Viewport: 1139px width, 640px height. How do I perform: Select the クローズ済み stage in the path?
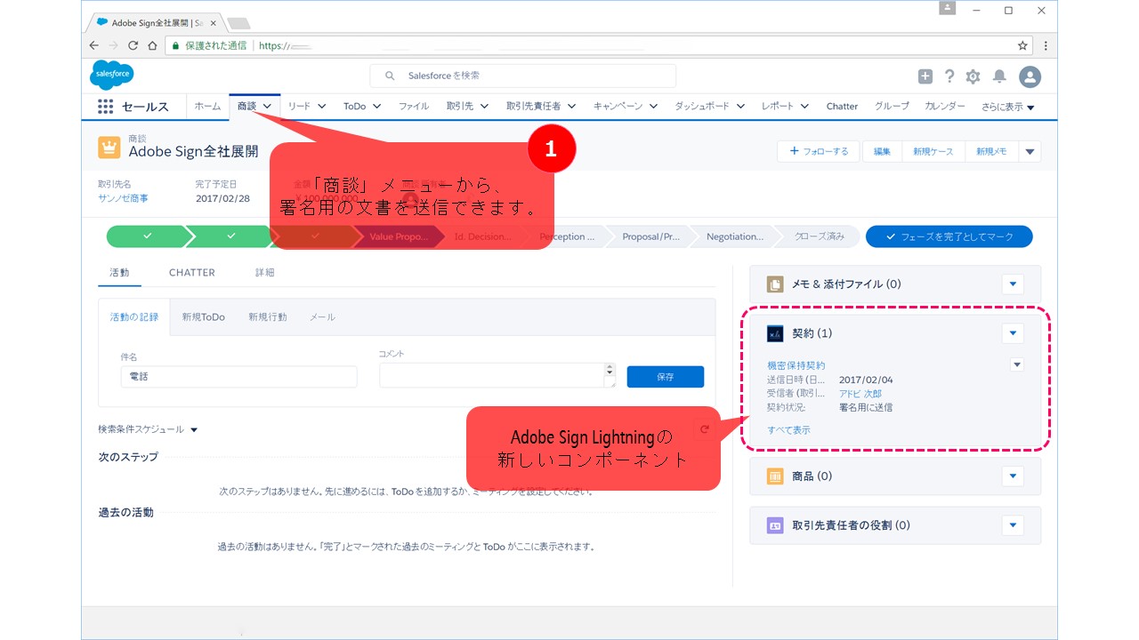click(x=820, y=236)
